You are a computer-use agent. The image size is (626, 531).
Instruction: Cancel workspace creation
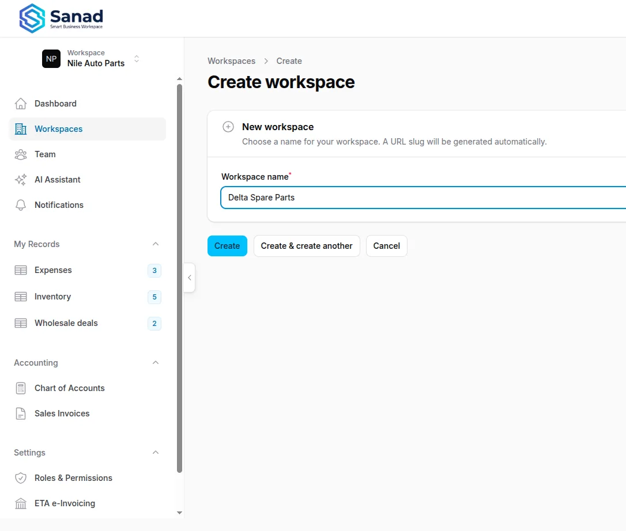point(386,246)
